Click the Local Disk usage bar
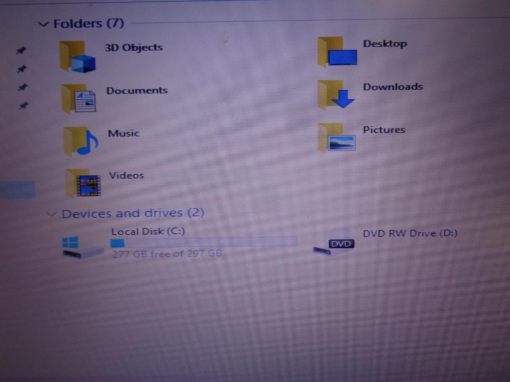This screenshot has height=382, width=510. pyautogui.click(x=204, y=242)
